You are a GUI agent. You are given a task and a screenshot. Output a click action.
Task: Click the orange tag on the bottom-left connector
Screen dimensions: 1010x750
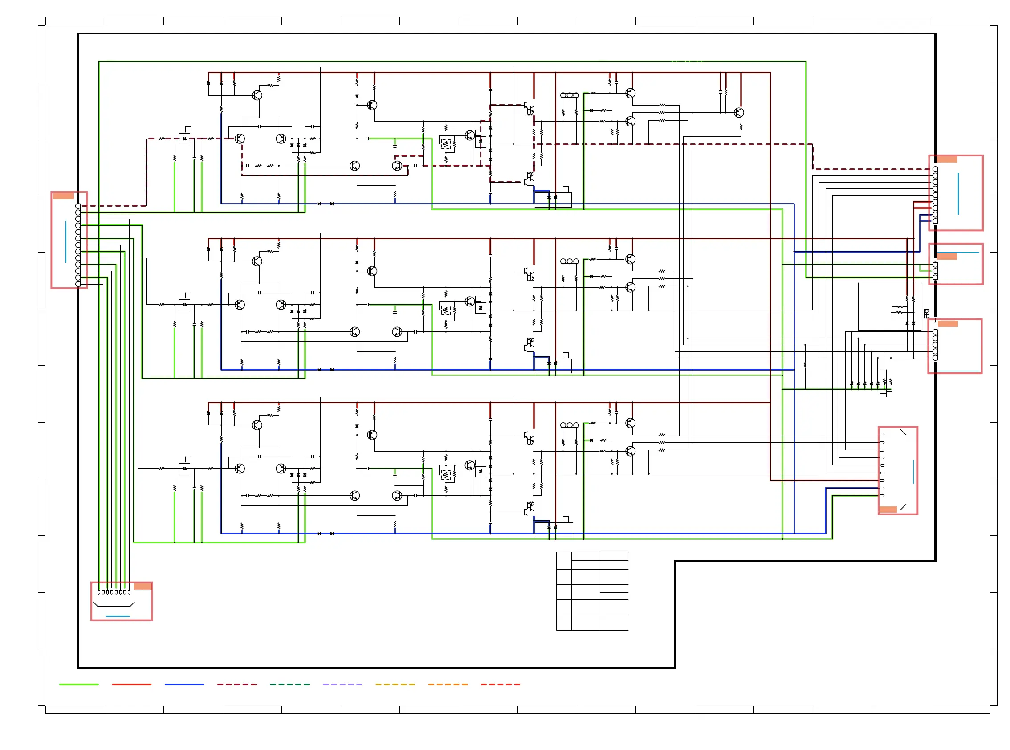143,586
